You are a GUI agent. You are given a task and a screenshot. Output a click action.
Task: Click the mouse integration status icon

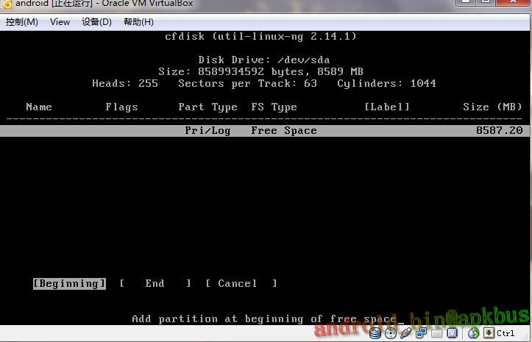pyautogui.click(x=473, y=333)
